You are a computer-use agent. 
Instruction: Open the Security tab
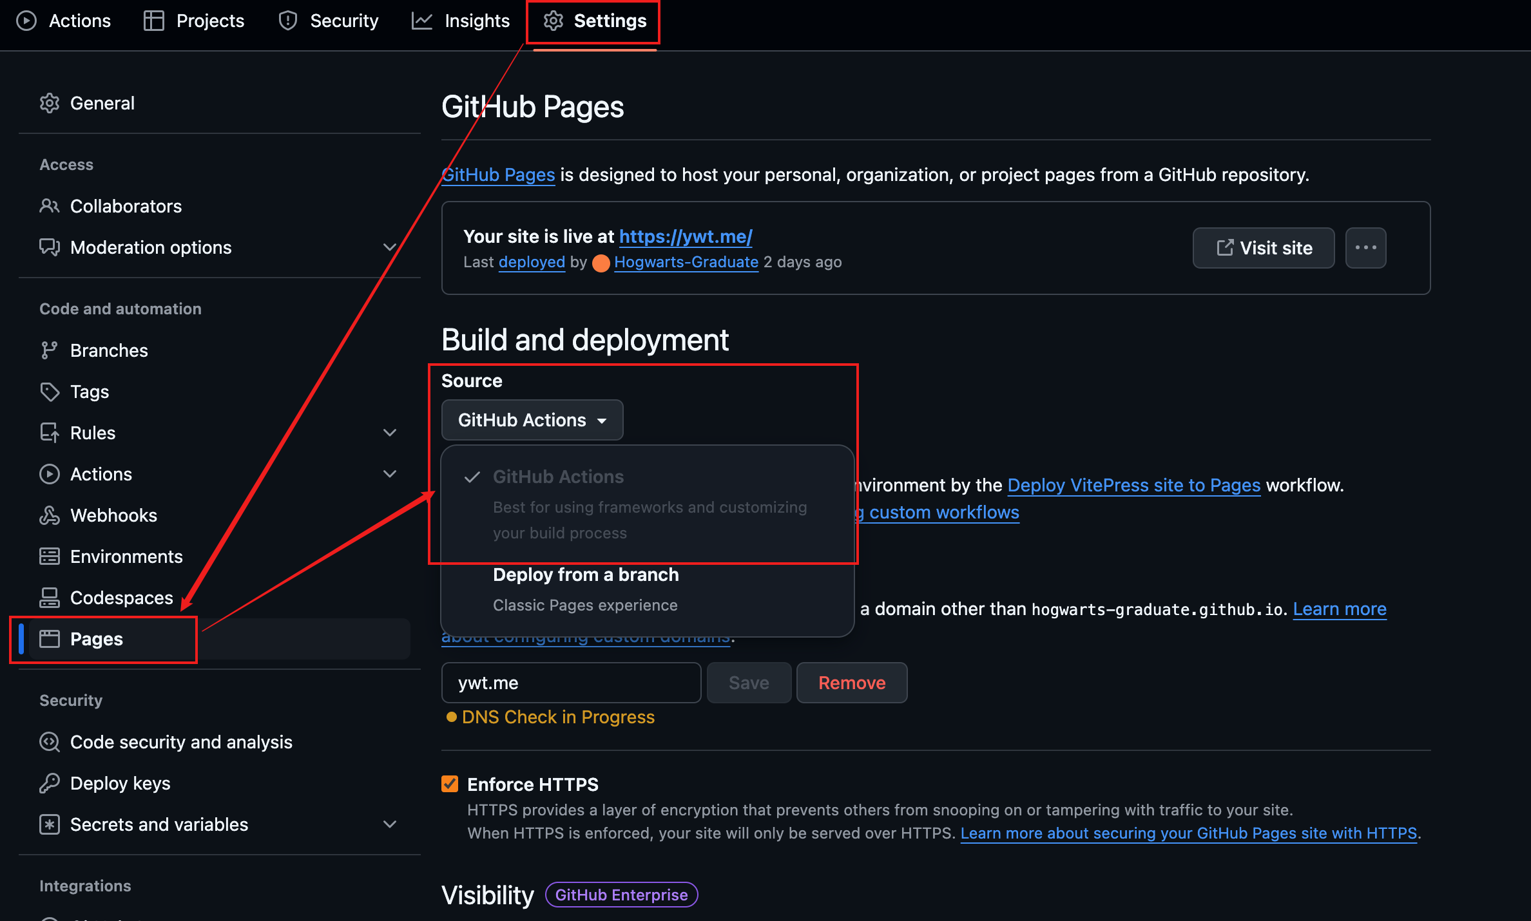328,20
